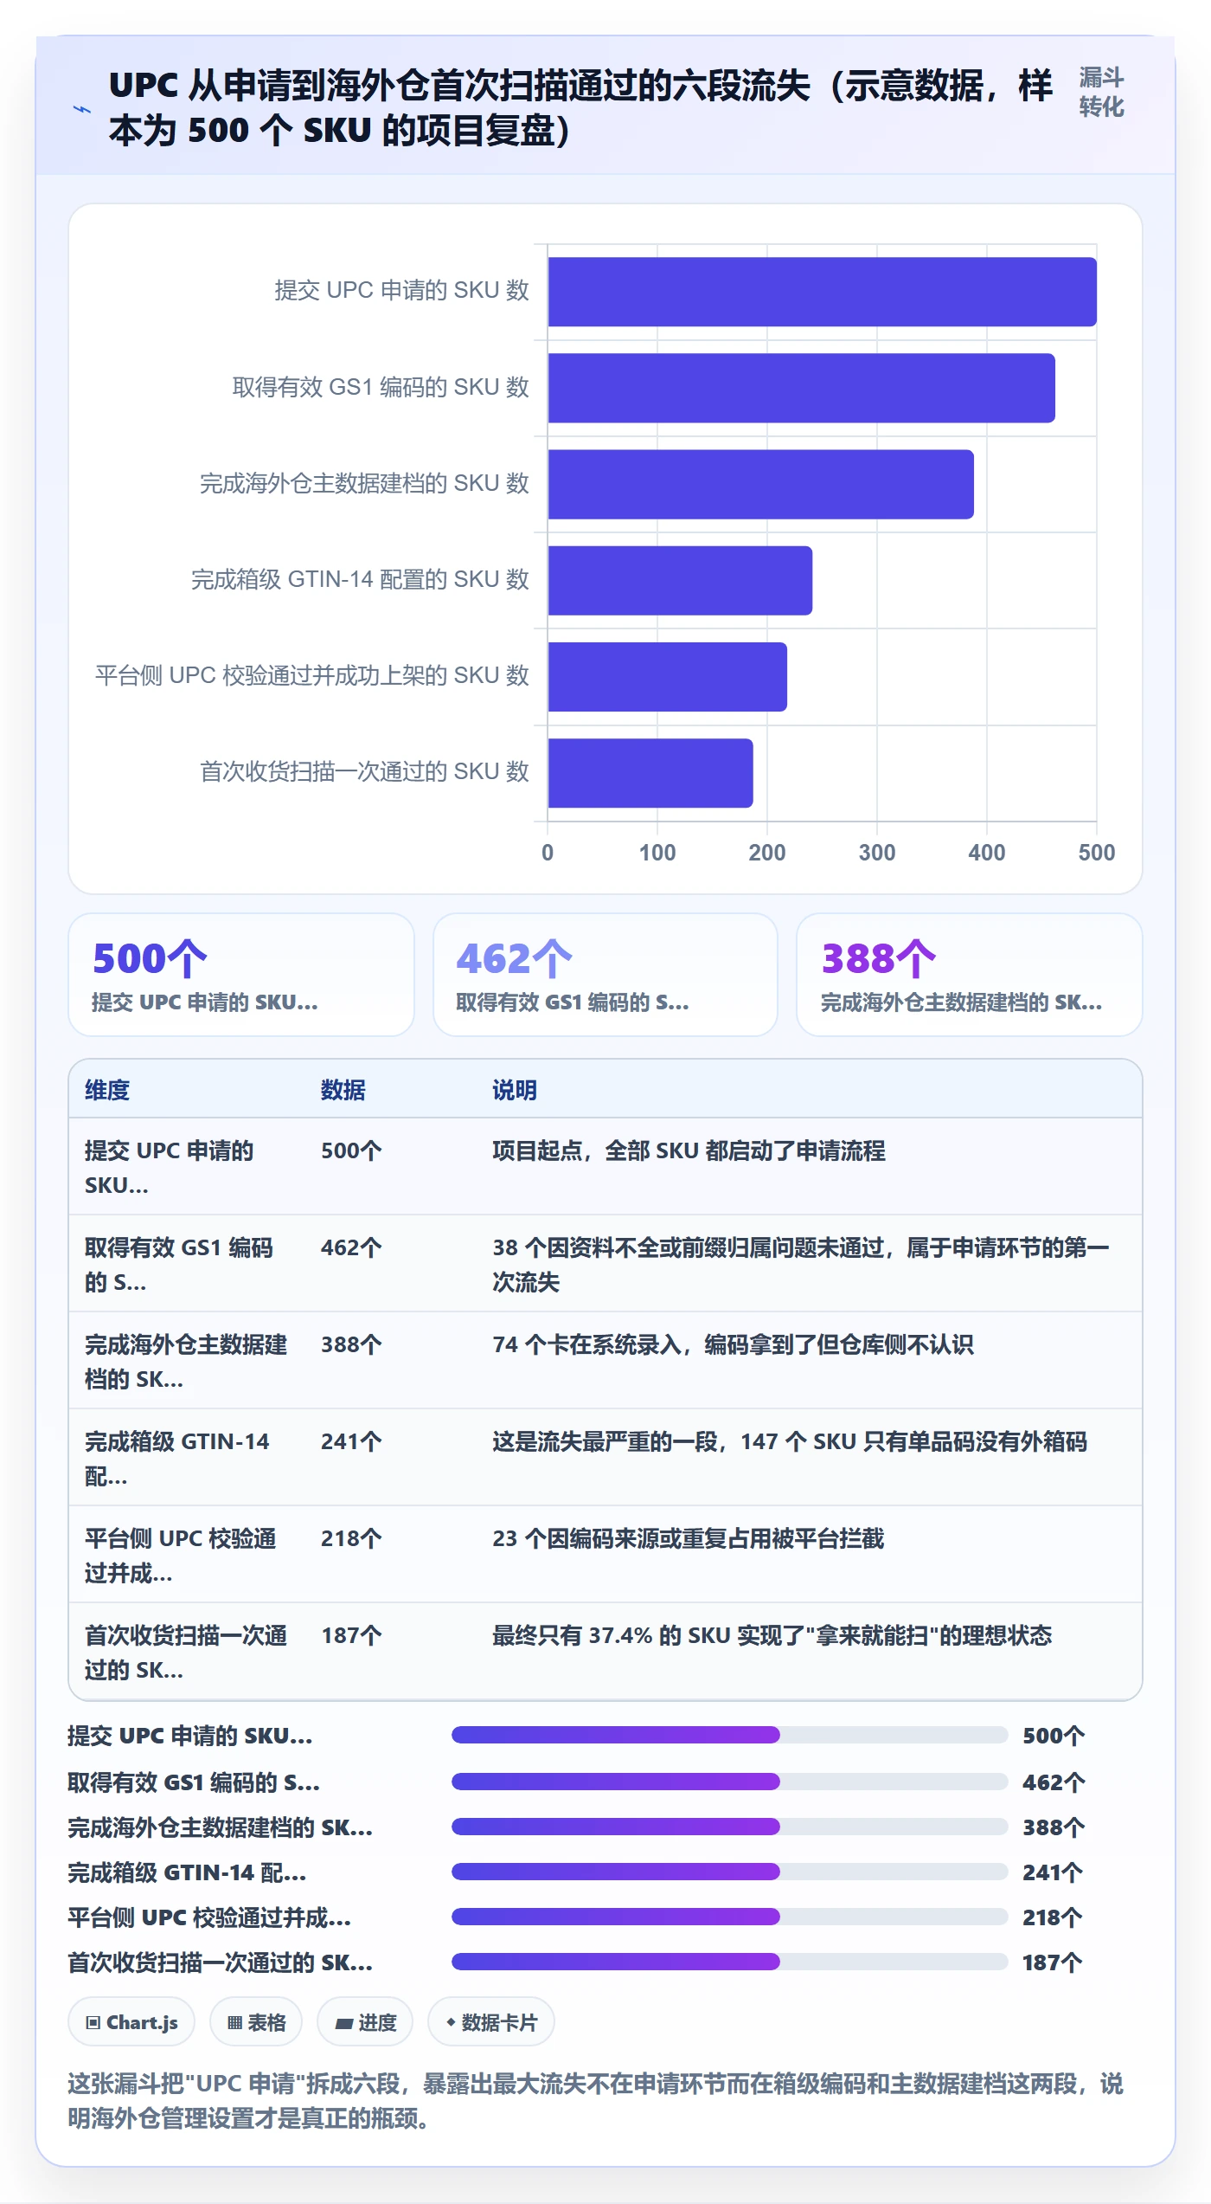Click the 进度 tag chip

tap(365, 2022)
